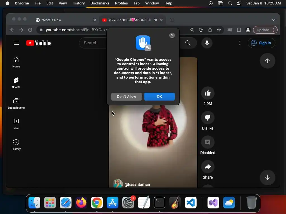Click the share page icon in address bar
This screenshot has height=214, width=286.
tap(210, 30)
